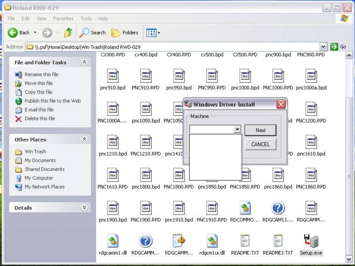Viewport: 355px width, 266px height.
Task: Select the PNC1900.RPD file icon
Action: tap(146, 208)
